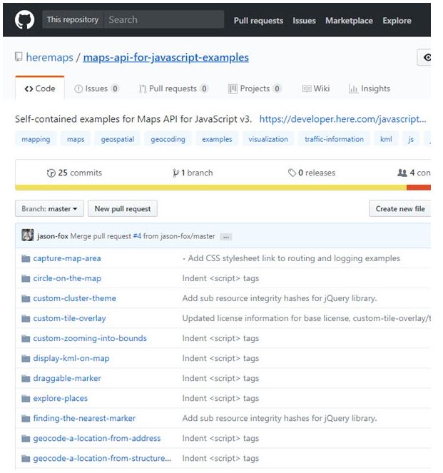Click the Create new file button

click(x=399, y=209)
